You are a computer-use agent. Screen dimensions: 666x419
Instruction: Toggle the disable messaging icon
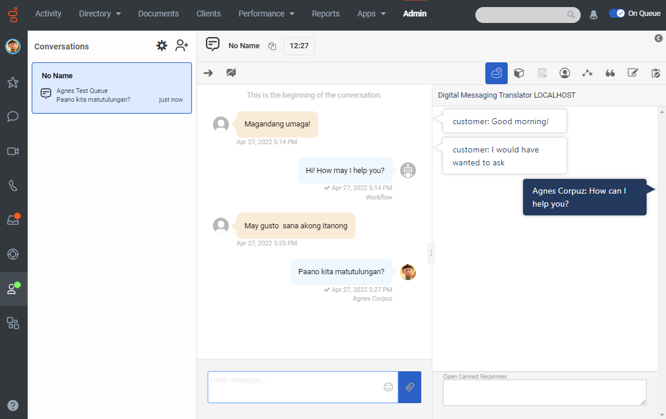click(x=231, y=73)
